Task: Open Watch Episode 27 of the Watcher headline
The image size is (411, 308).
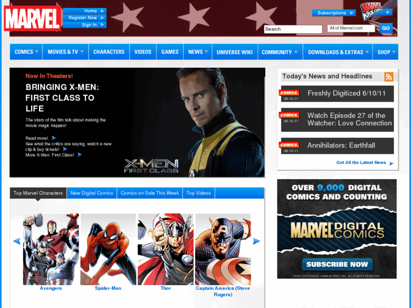Action: (x=349, y=119)
